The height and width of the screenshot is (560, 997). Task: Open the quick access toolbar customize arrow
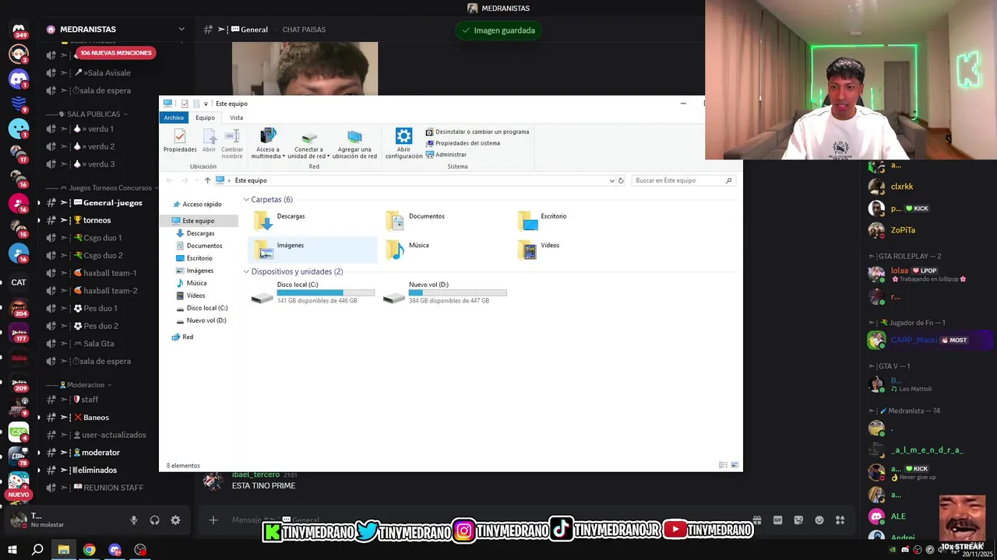click(x=206, y=103)
